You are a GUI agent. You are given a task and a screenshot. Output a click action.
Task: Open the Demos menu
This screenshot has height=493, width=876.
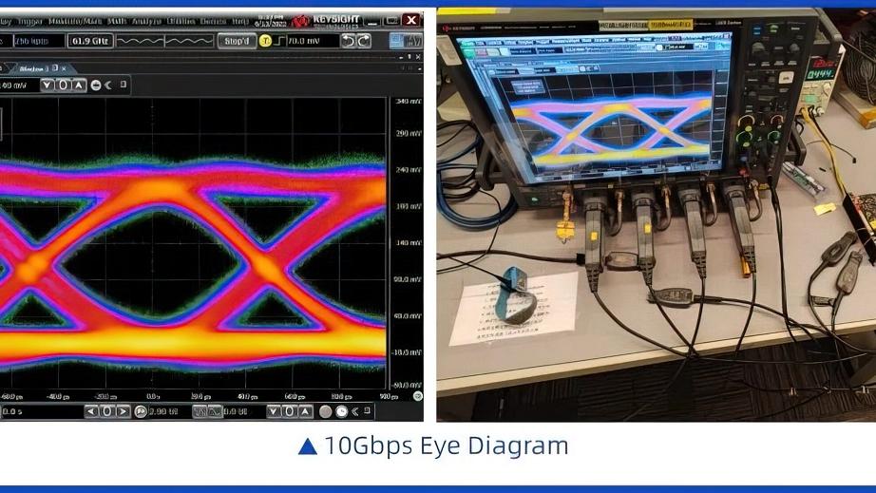pos(213,21)
